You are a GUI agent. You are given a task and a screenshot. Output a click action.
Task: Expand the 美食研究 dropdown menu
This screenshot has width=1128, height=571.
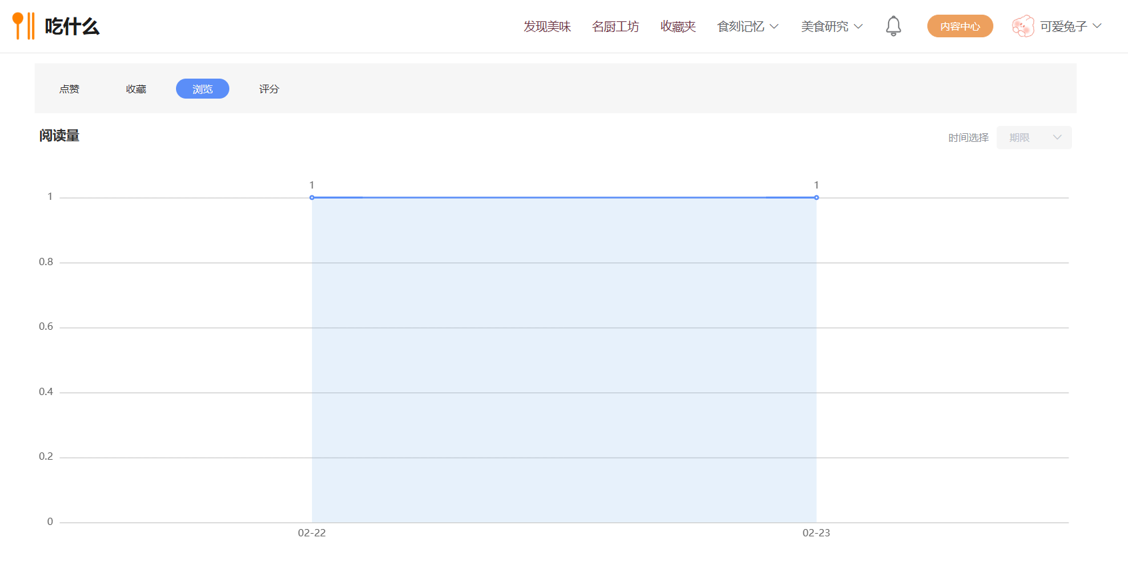pyautogui.click(x=832, y=27)
